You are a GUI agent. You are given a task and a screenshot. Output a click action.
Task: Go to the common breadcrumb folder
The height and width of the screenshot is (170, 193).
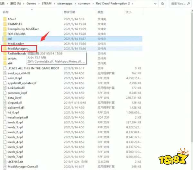tap(84, 4)
